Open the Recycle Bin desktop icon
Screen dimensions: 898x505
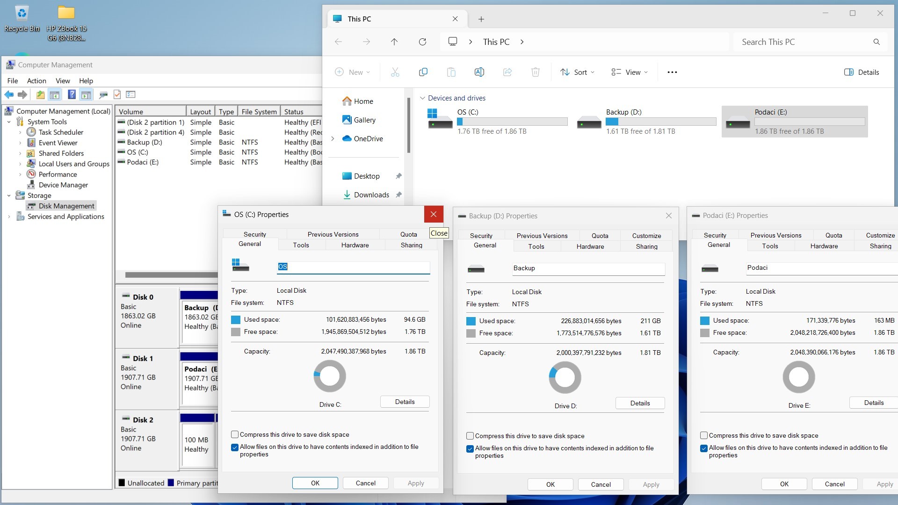coord(22,19)
